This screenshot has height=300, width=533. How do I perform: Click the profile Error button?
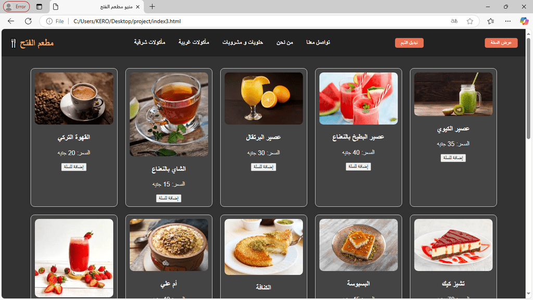pyautogui.click(x=16, y=6)
